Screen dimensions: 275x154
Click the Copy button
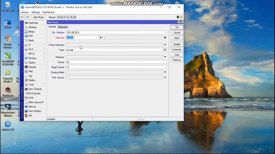177,55
